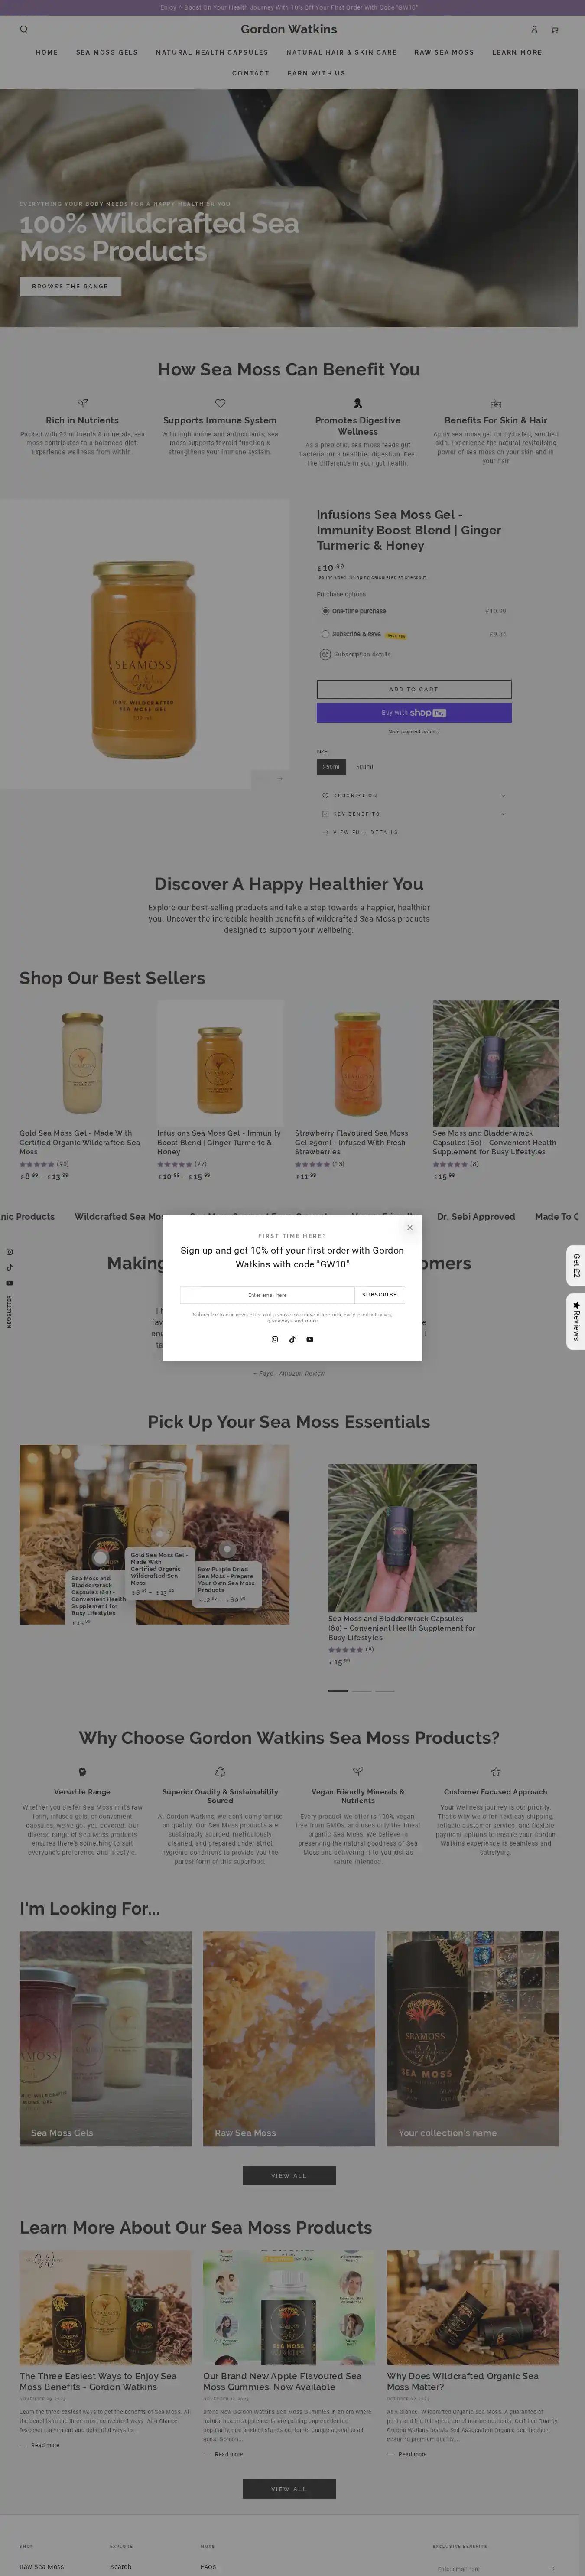
Task: Expand the Description section
Action: (413, 796)
